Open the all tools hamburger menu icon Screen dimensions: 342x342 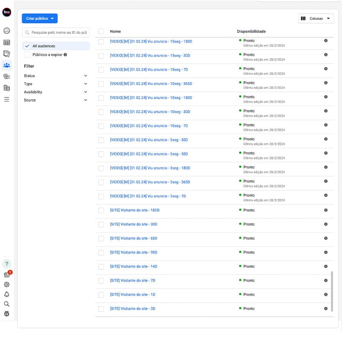coord(6,99)
